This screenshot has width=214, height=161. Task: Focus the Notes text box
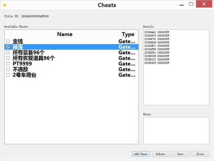(x=176, y=130)
